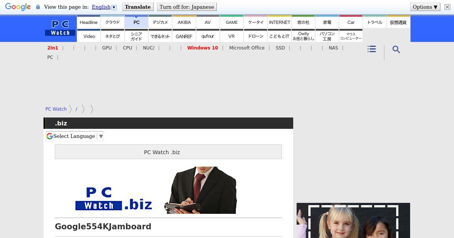Screen dimensions: 454x238
Task: Click the GPU topic link
Action: (x=107, y=48)
